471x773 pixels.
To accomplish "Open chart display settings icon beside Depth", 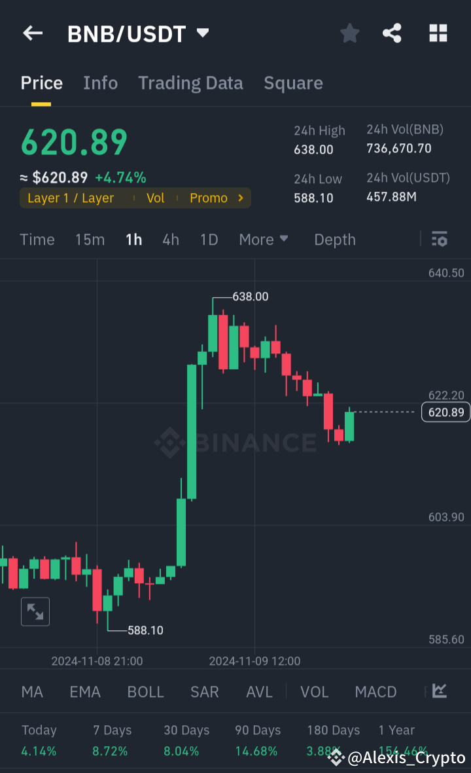I will click(439, 240).
